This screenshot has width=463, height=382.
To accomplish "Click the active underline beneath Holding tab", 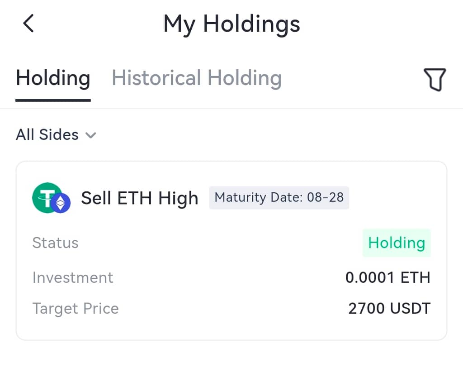I will point(53,100).
